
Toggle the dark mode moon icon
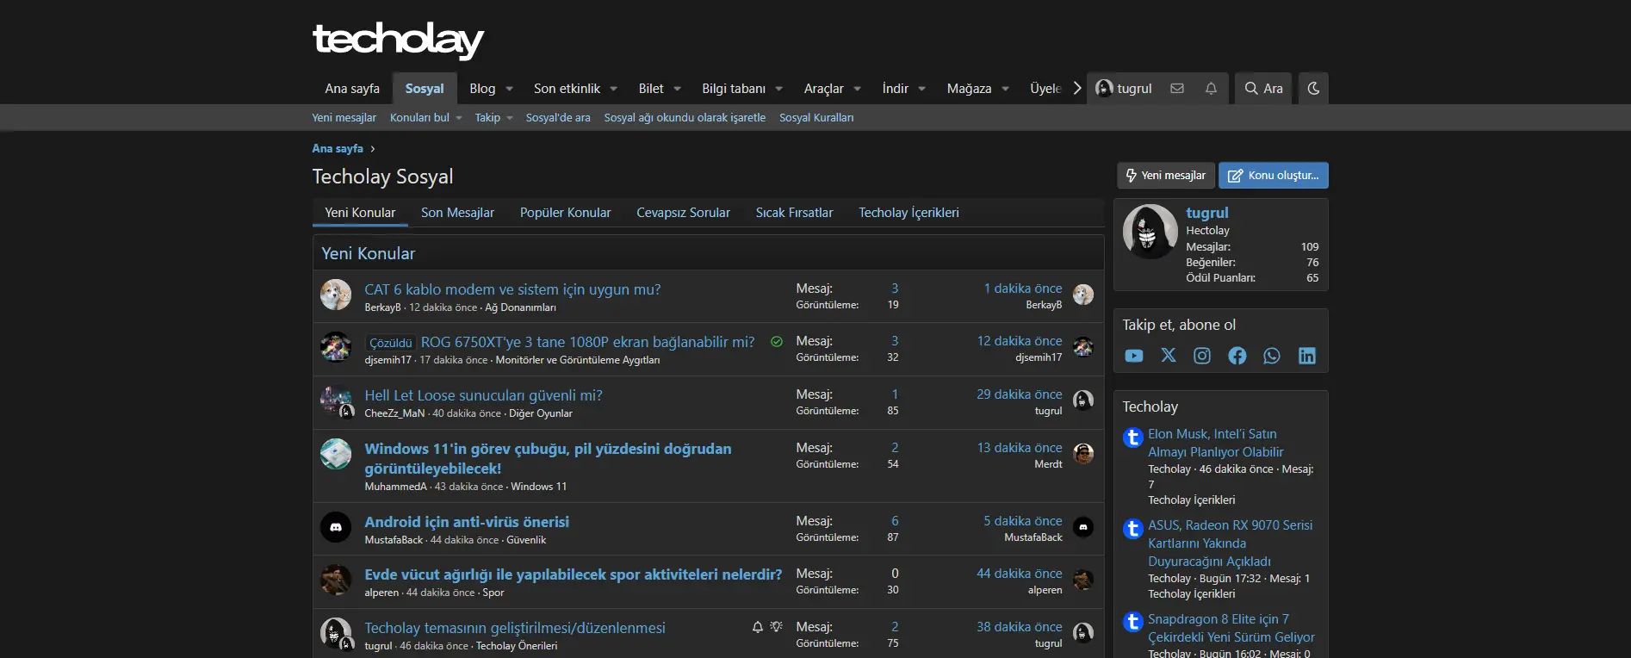coord(1313,89)
